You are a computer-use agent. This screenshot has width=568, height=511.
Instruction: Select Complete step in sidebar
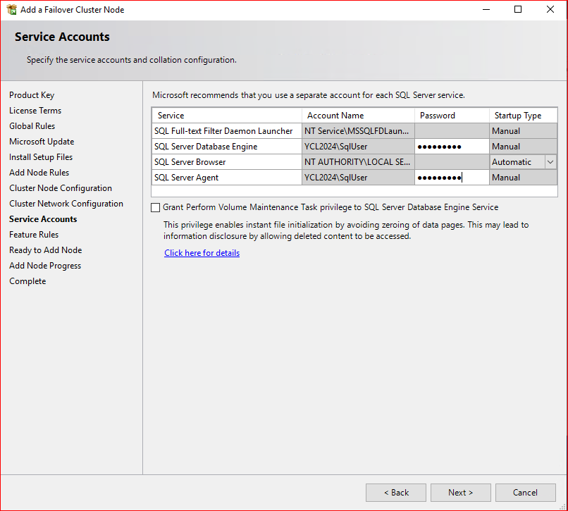tap(27, 281)
